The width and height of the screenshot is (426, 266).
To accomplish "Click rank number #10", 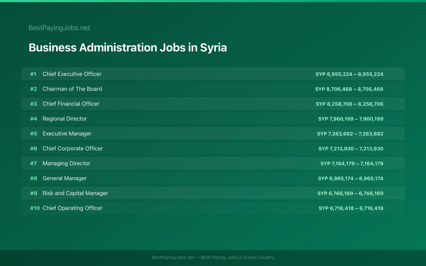I will point(35,208).
